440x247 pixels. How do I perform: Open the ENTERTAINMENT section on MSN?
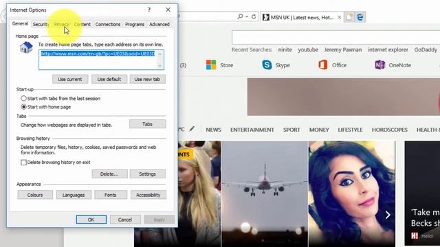tap(252, 130)
